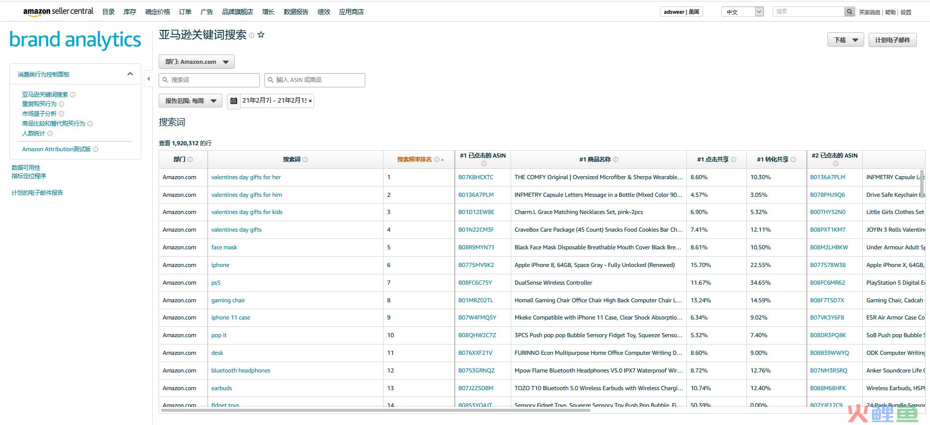Open 设置 link in header
This screenshot has width=930, height=425.
point(906,12)
